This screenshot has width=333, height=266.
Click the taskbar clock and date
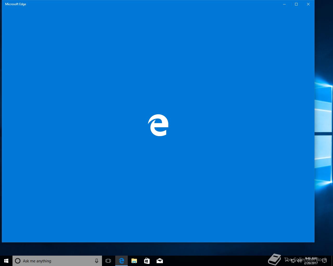tap(311, 261)
